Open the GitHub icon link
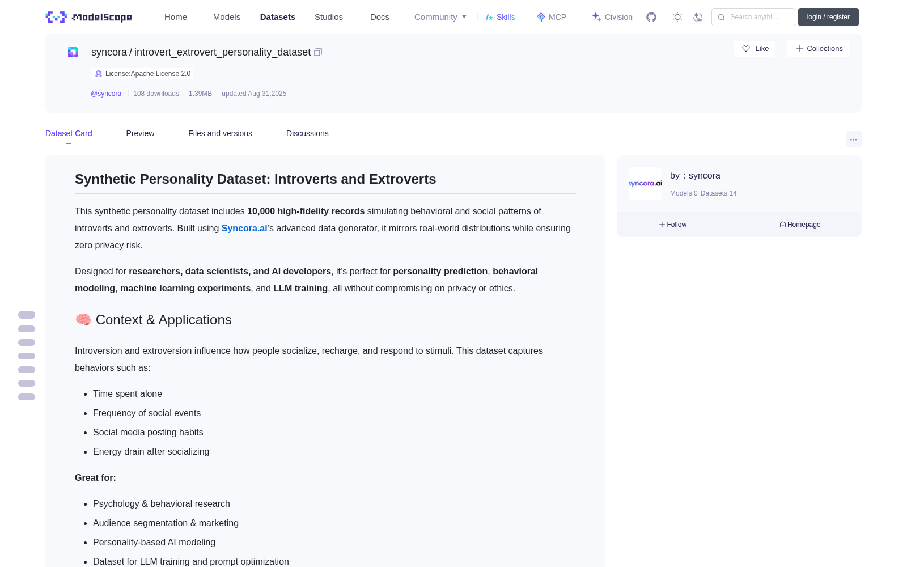 click(651, 17)
